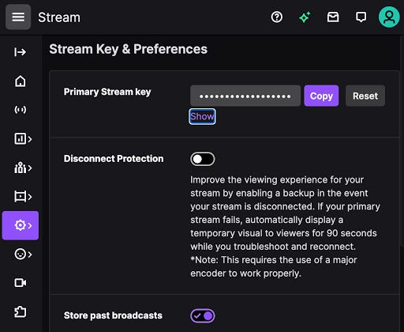Collapse the sidebar with arrow icon
404x332 pixels.
pos(21,52)
